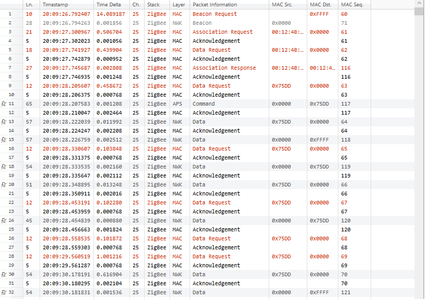The width and height of the screenshot is (425, 299).
Task: Click the 0xFFFF destination in Beacon Request row
Action: tap(319, 14)
